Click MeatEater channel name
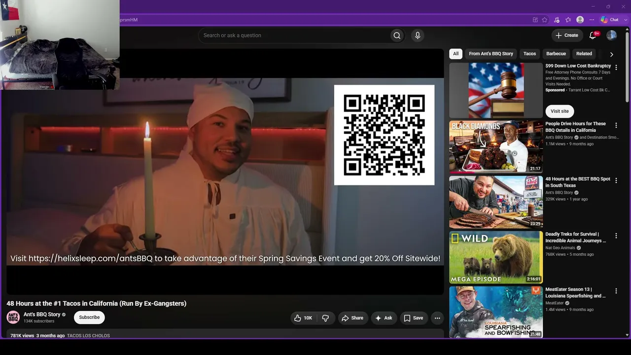Image resolution: width=631 pixels, height=355 pixels. click(555, 303)
